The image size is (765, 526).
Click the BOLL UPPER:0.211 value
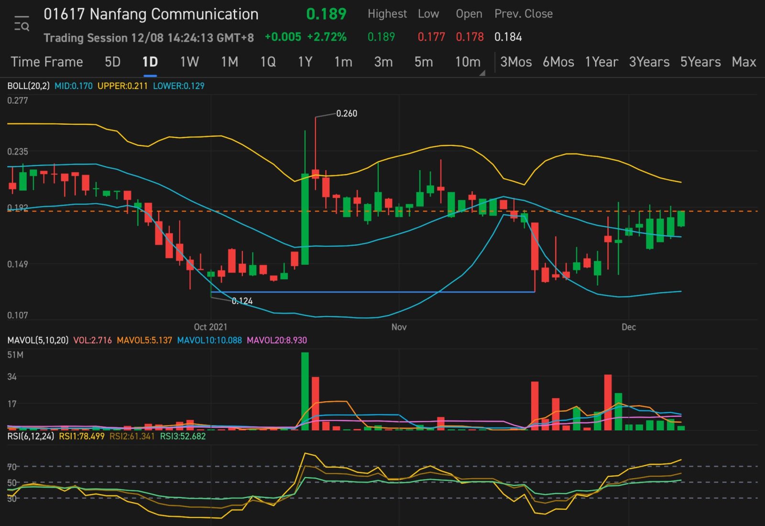pos(122,86)
